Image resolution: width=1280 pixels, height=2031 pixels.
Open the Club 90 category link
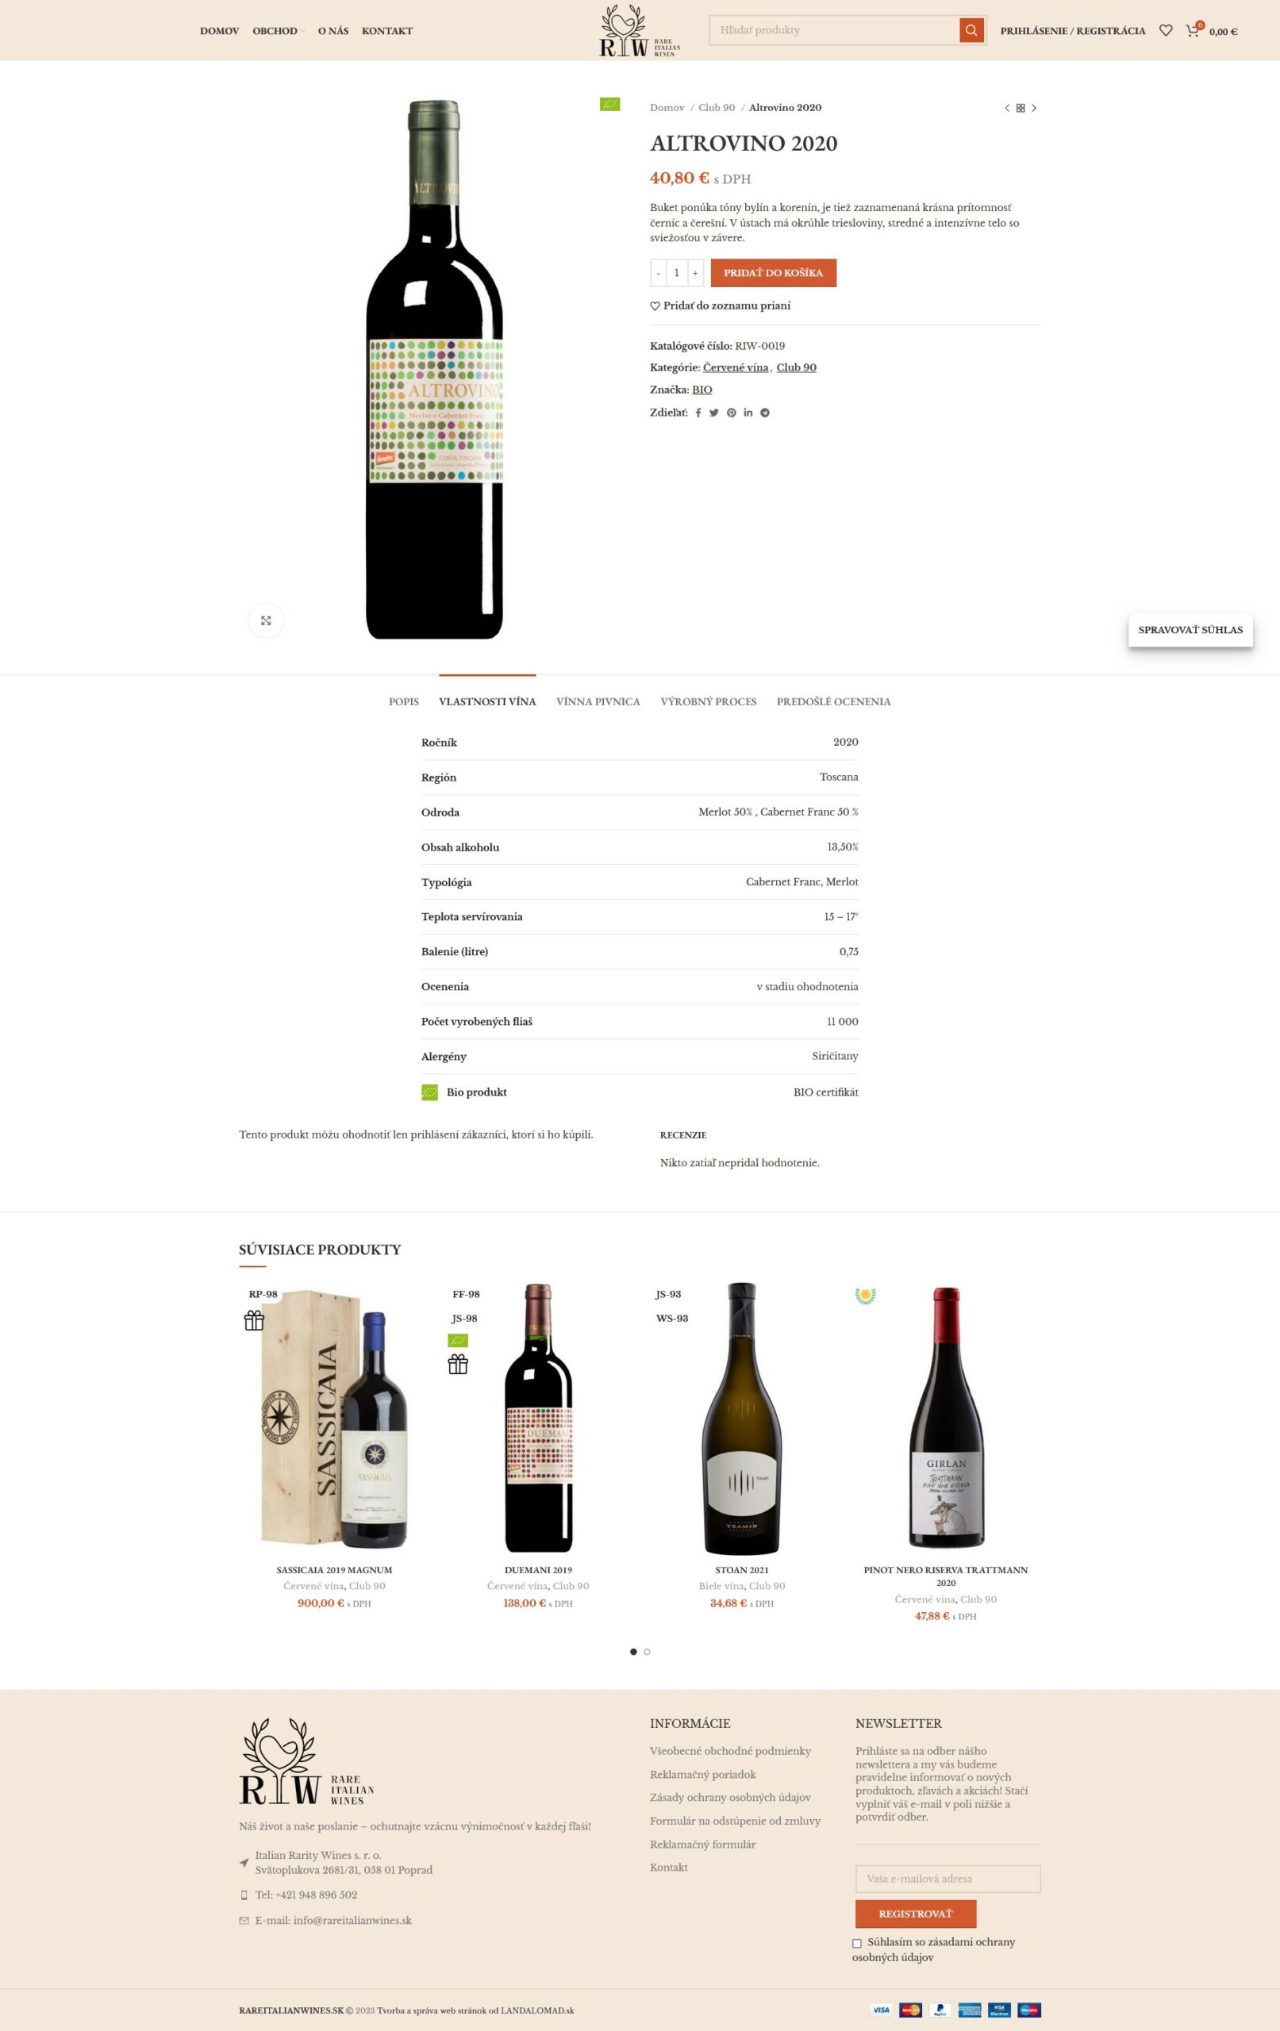[796, 367]
